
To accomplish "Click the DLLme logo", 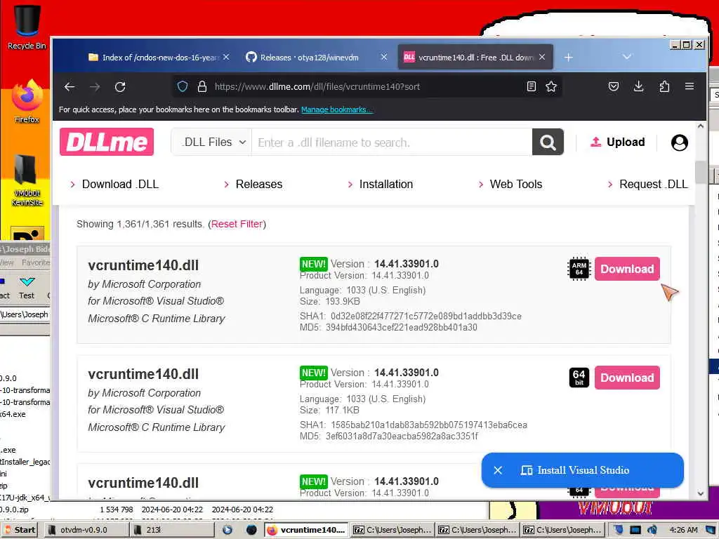I will (x=107, y=142).
